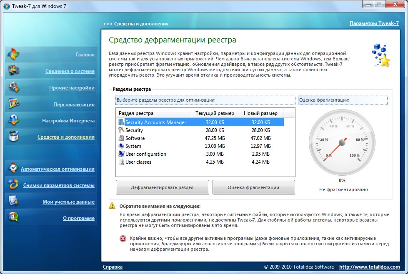Click the Сведения о системе monitor icon
The height and width of the screenshot is (274, 408).
(13, 70)
